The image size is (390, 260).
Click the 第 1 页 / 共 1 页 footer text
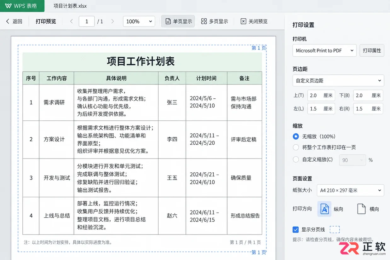click(x=245, y=242)
